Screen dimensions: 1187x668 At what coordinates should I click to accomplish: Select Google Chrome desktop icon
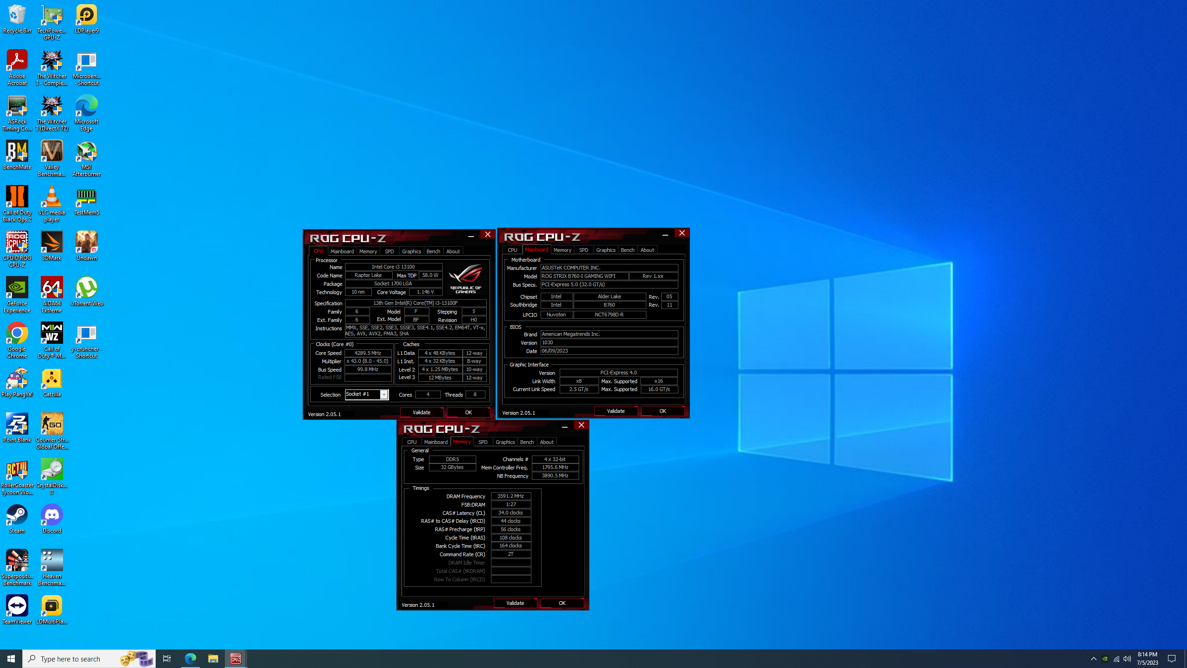click(x=17, y=340)
